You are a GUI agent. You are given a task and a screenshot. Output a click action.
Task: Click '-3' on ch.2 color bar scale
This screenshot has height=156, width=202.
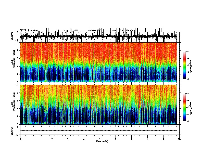[x=188, y=94]
